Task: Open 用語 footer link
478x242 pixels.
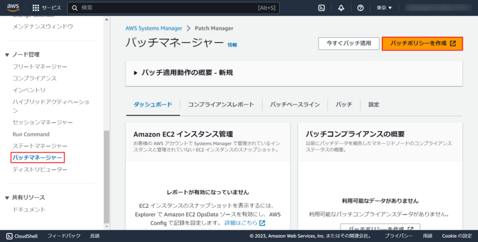Action: pyautogui.click(x=427, y=236)
